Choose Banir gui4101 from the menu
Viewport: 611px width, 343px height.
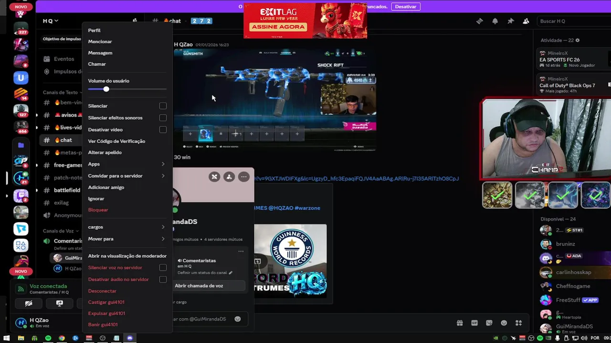[103, 324]
